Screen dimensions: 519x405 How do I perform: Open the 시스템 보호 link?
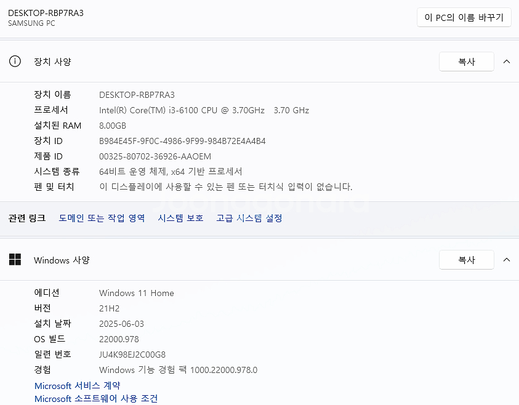pyautogui.click(x=180, y=218)
